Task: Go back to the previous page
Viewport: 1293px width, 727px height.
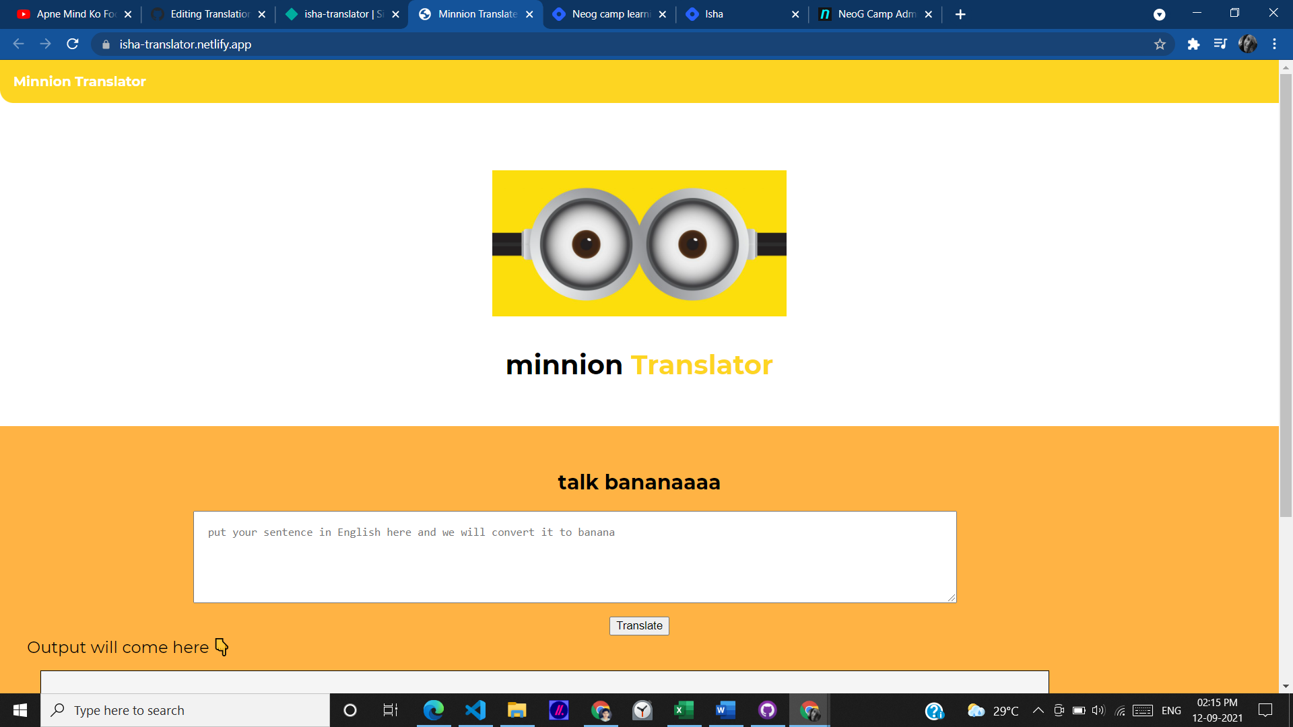Action: 18,44
